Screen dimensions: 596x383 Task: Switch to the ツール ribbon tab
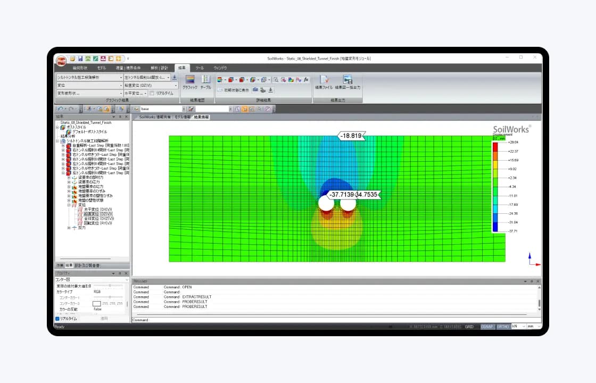pos(200,68)
